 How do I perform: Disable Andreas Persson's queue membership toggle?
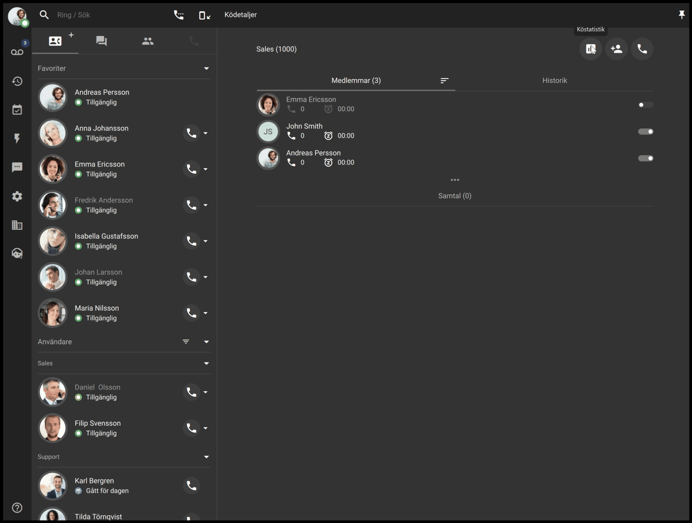645,158
